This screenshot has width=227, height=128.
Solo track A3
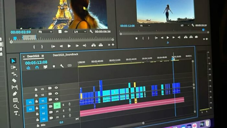pos(64,116)
